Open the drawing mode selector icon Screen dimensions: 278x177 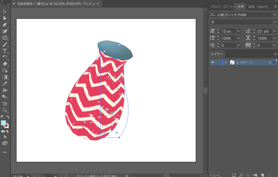coord(5,137)
